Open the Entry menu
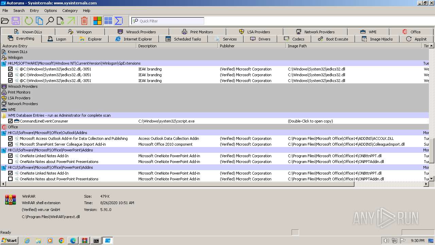435x245 pixels. [34, 11]
